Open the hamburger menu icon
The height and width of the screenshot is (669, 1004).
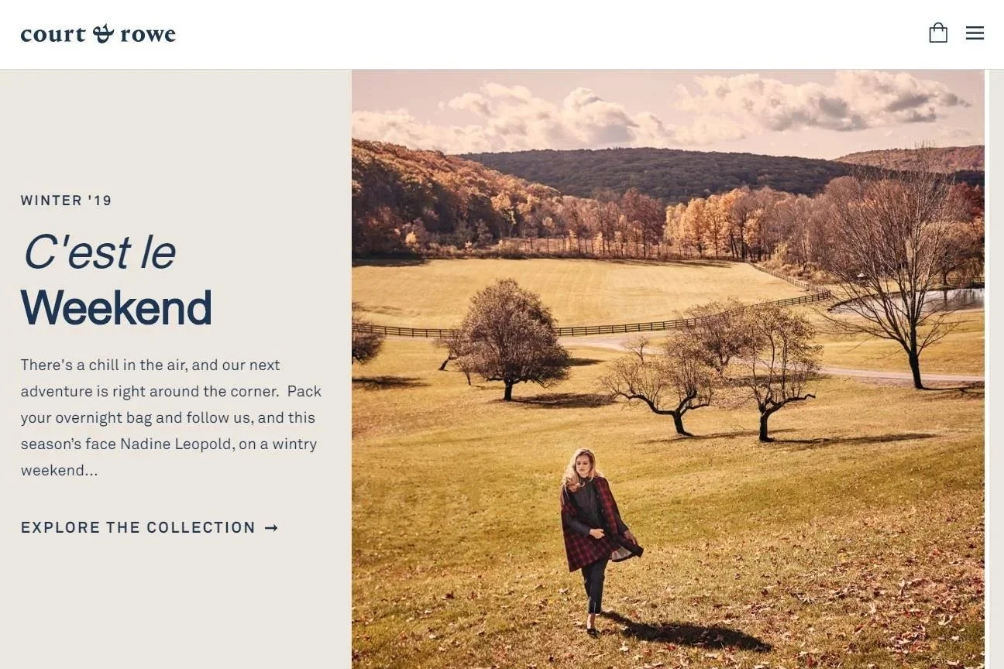[975, 33]
